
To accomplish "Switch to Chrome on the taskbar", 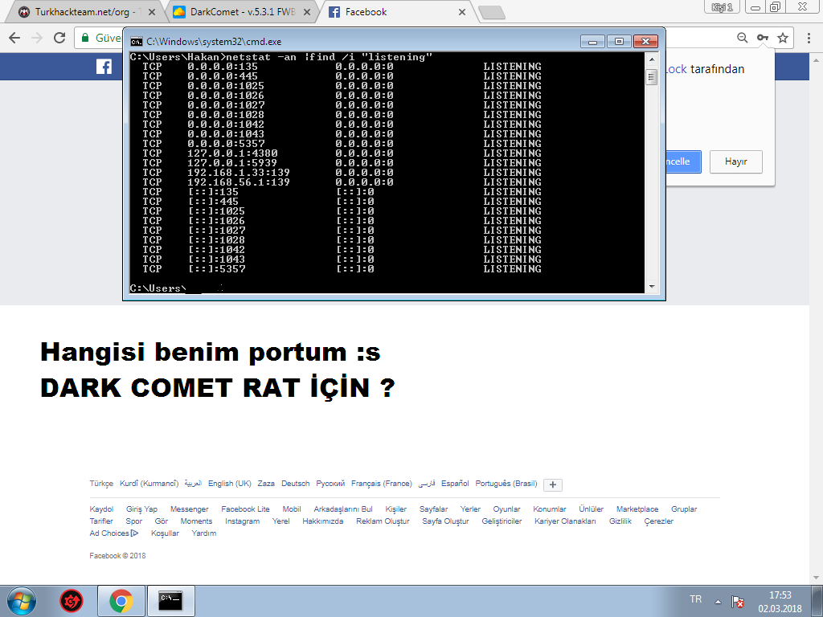I will pos(121,601).
